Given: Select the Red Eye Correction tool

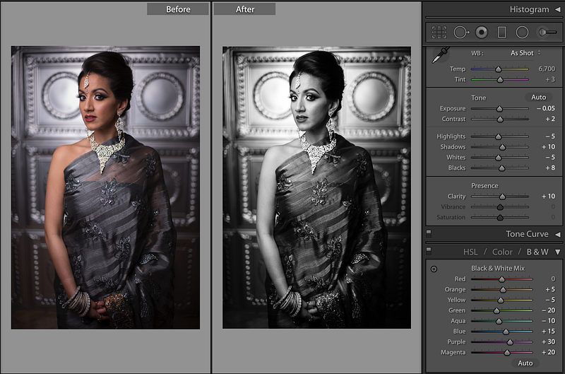Looking at the screenshot, I should (x=482, y=33).
